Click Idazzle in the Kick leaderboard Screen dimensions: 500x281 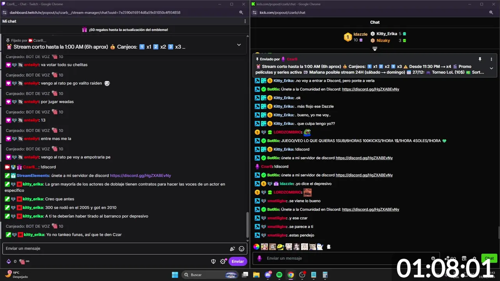pyautogui.click(x=360, y=34)
